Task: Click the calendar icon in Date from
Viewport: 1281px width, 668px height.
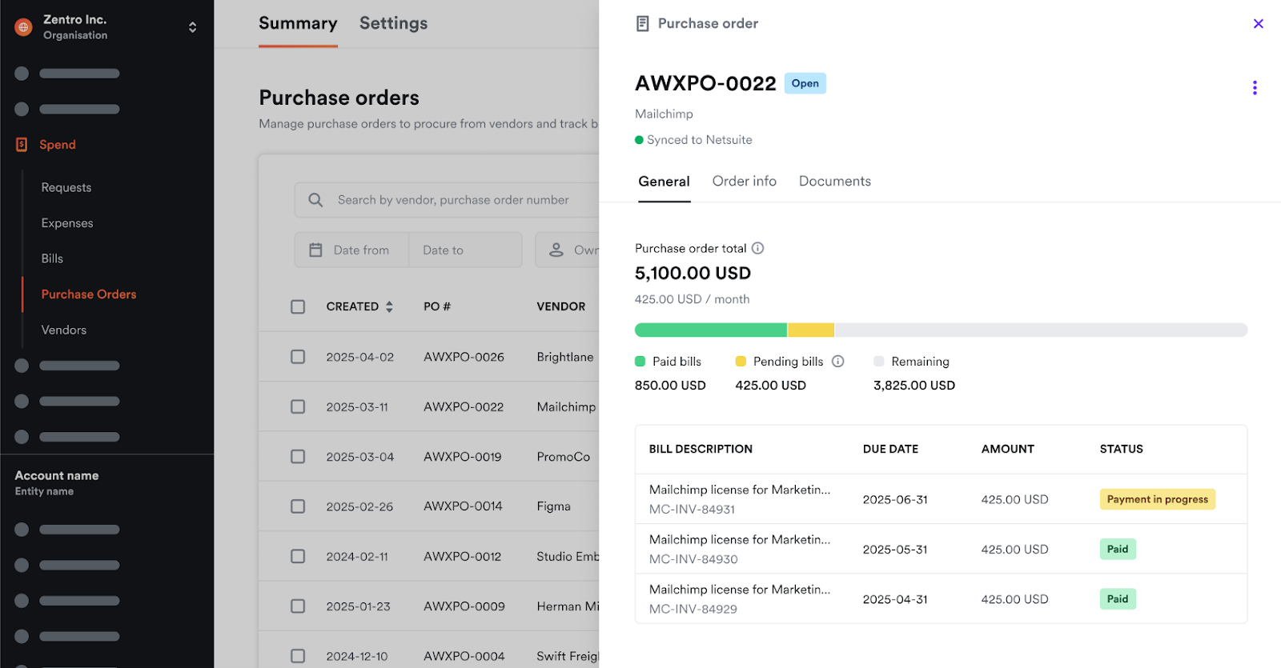Action: point(315,250)
